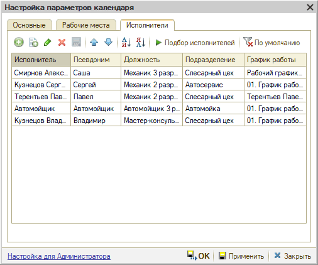Click the finish editing save icon
Image resolution: width=318 pixels, height=265 pixels.
click(77, 42)
